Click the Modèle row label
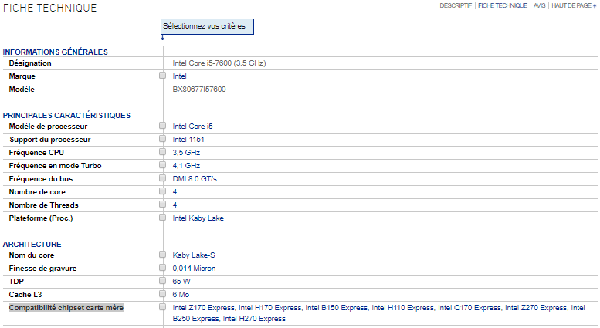 [22, 89]
